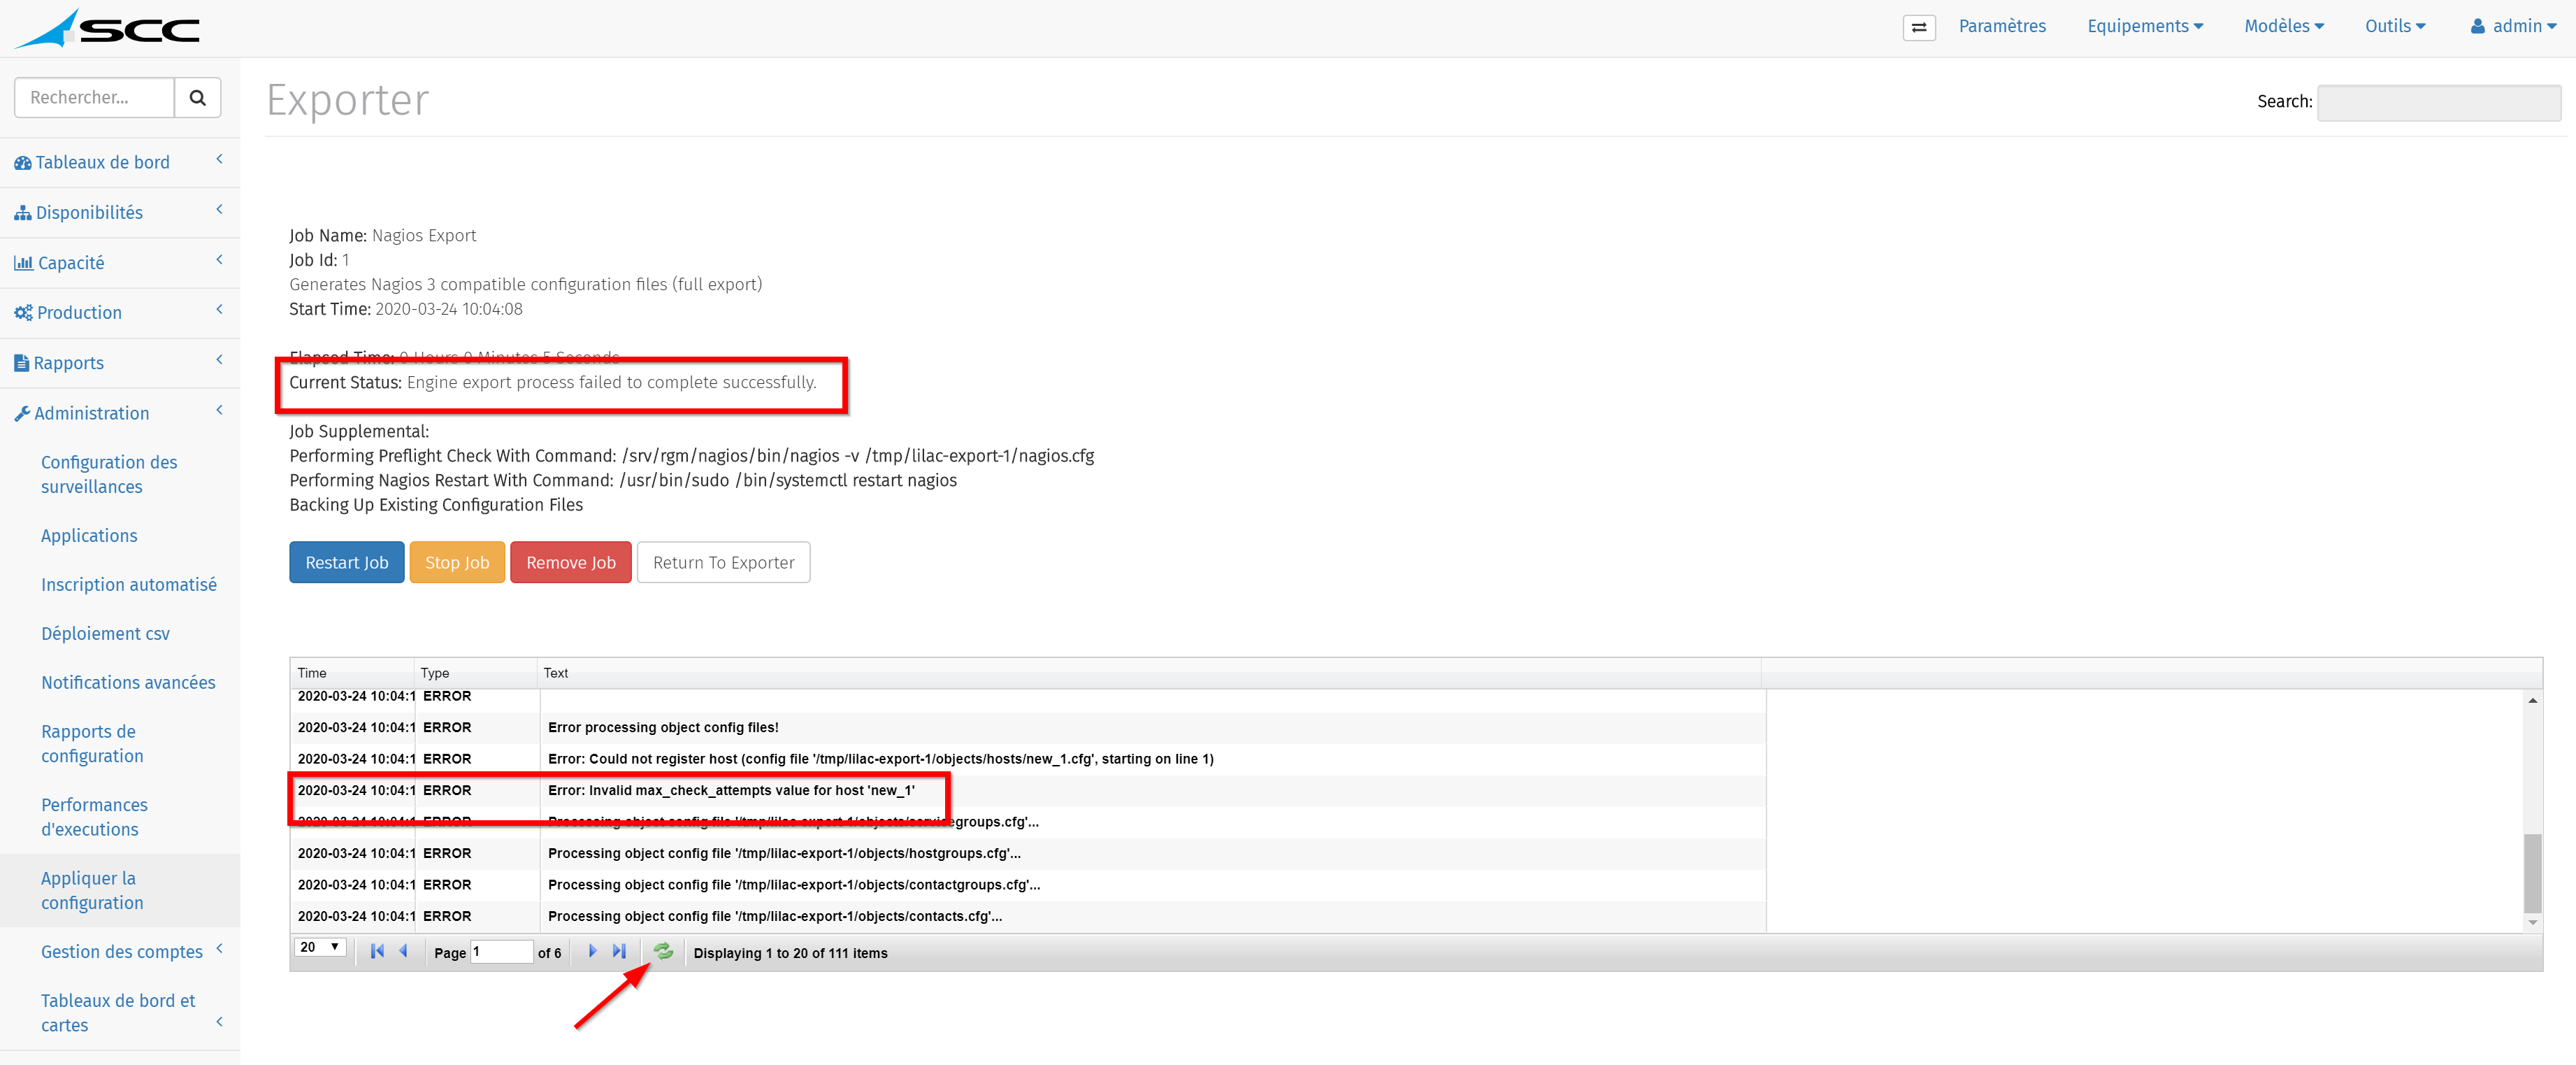Open Outils dropdown menu
2576x1065 pixels.
coord(2395,26)
